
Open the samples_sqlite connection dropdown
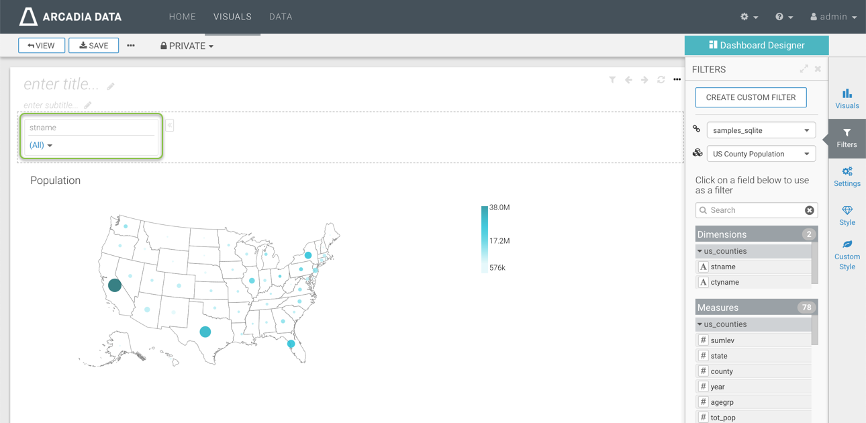pyautogui.click(x=761, y=130)
